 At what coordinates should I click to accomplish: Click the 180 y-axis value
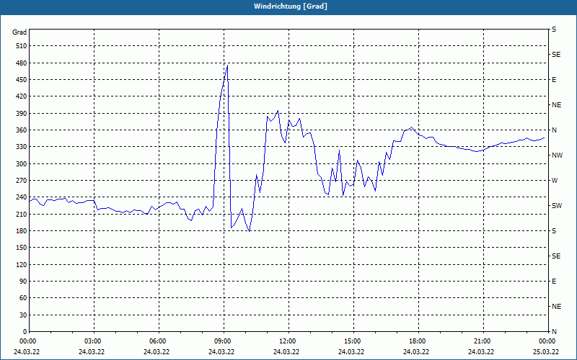22,231
